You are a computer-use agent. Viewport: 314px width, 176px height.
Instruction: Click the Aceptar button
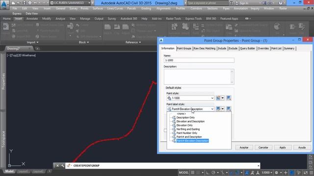pyautogui.click(x=244, y=148)
